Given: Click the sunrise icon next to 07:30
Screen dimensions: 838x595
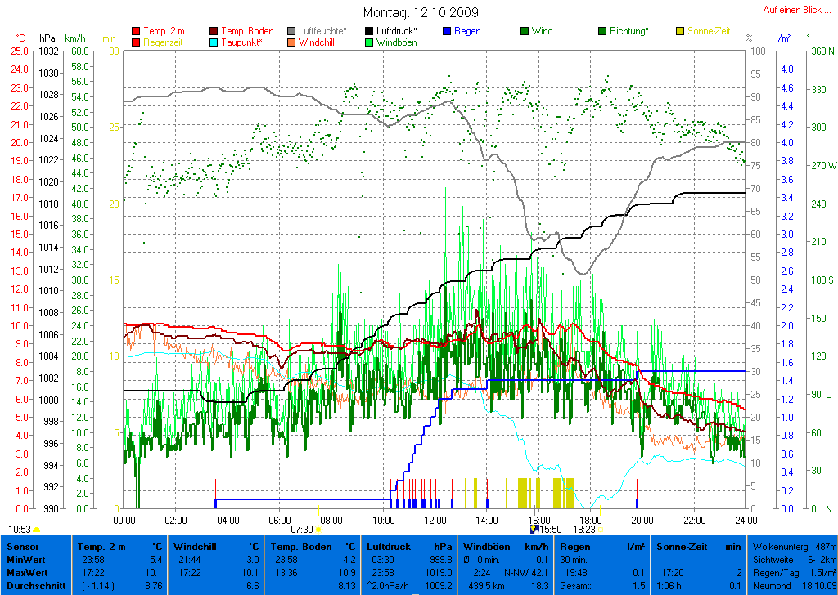Looking at the screenshot, I should pos(318,530).
